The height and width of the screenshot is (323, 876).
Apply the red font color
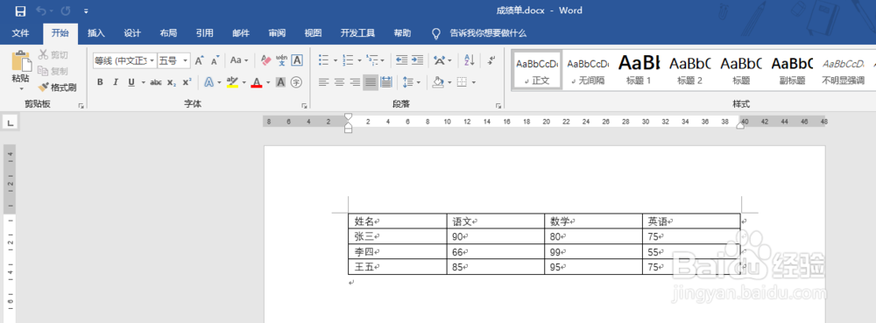pos(257,82)
